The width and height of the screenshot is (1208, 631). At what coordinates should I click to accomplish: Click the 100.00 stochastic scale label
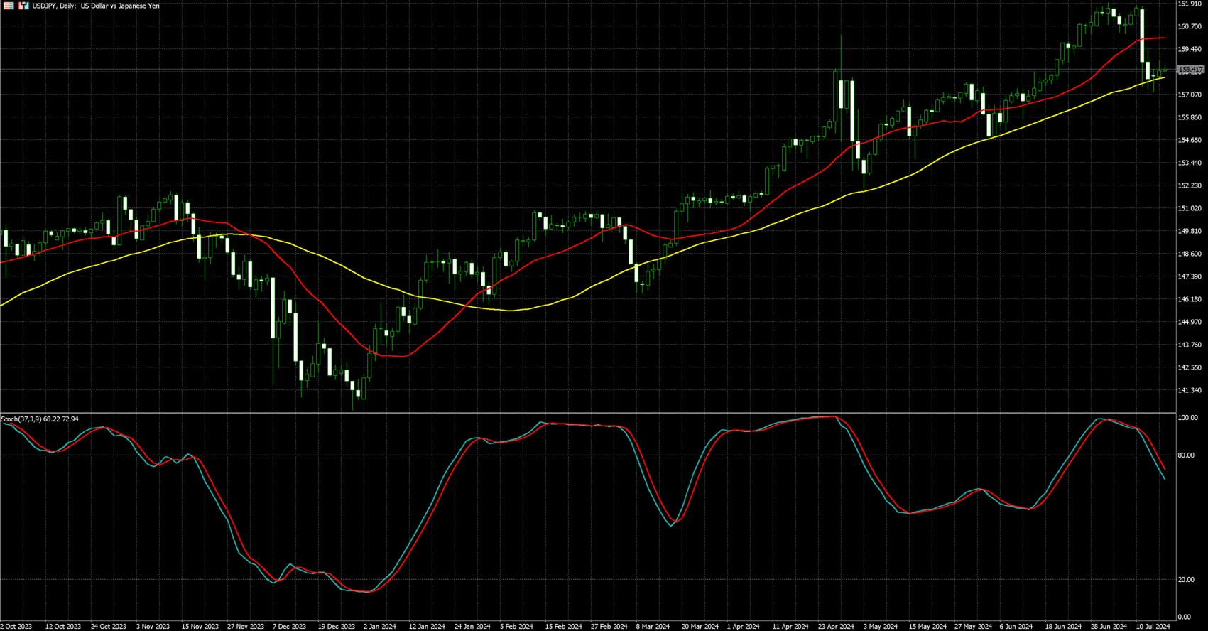tap(1187, 418)
